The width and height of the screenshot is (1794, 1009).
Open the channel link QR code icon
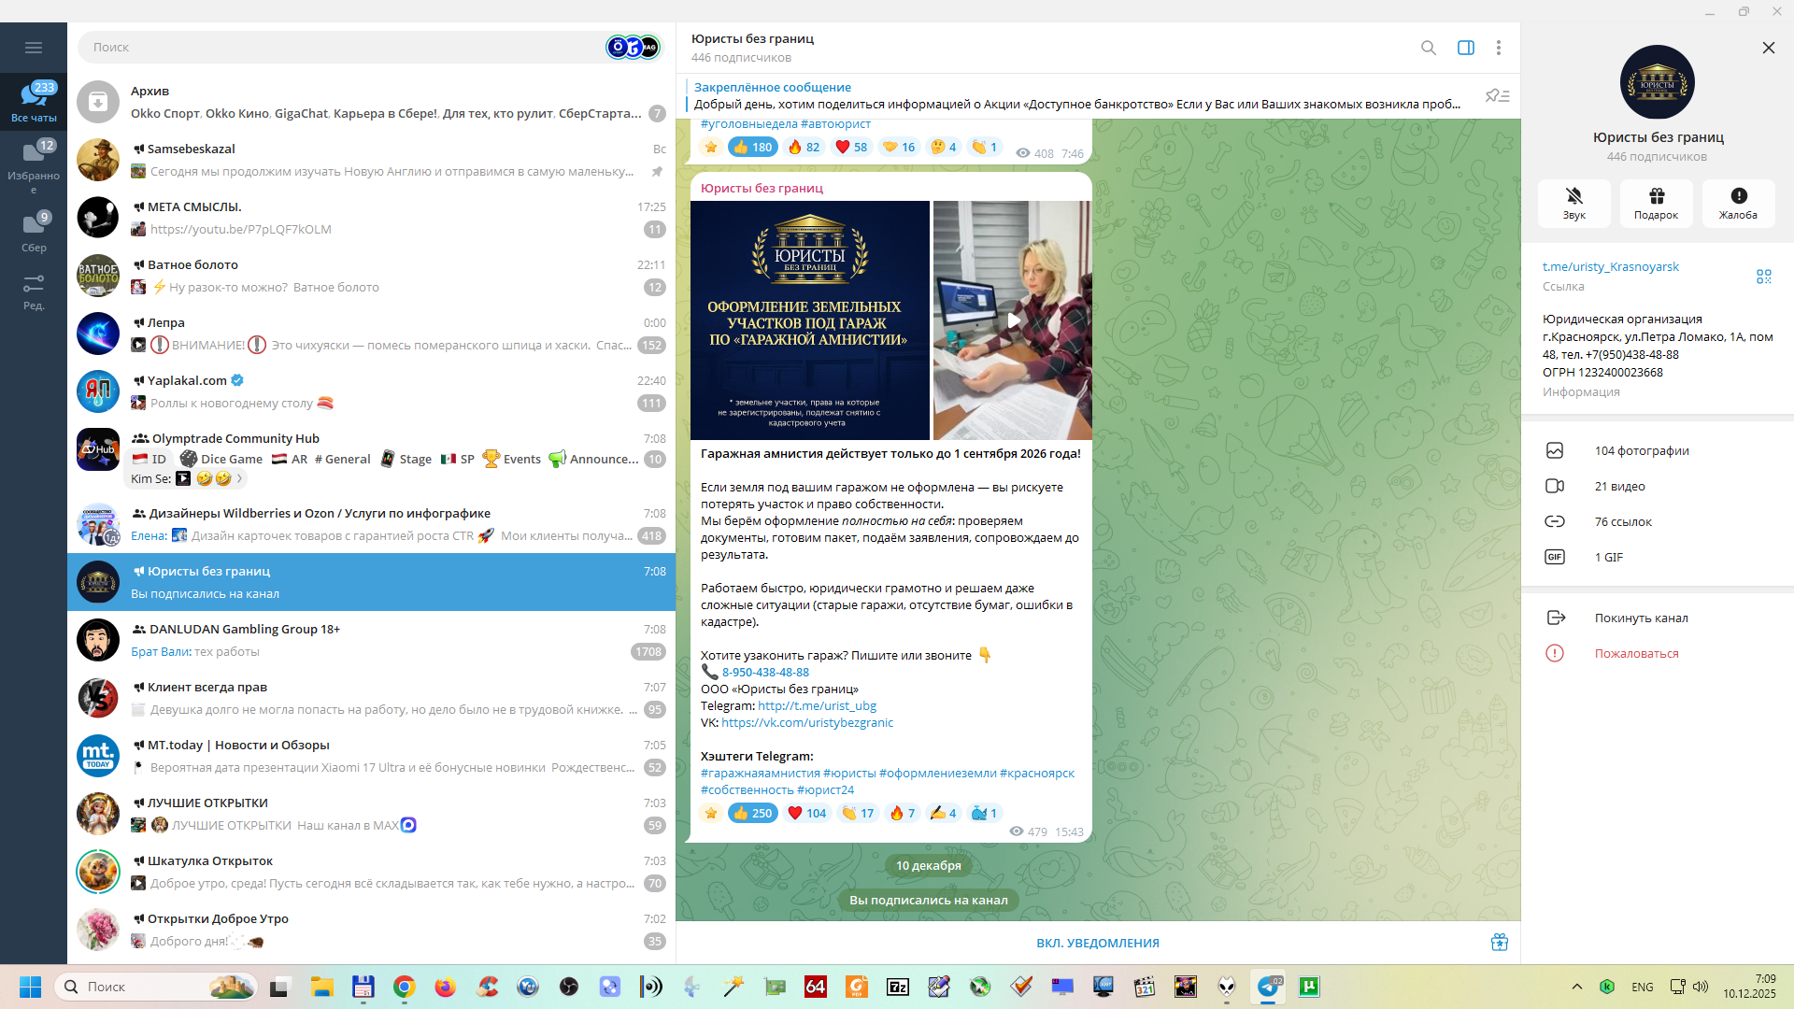[x=1763, y=277]
